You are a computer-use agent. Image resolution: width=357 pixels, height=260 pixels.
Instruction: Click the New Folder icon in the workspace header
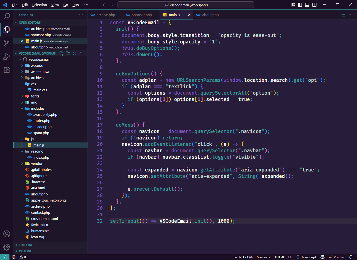click(x=68, y=53)
